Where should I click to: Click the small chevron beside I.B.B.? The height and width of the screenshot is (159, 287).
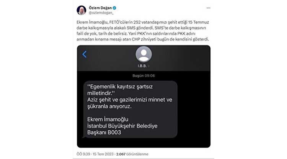[x=148, y=66]
